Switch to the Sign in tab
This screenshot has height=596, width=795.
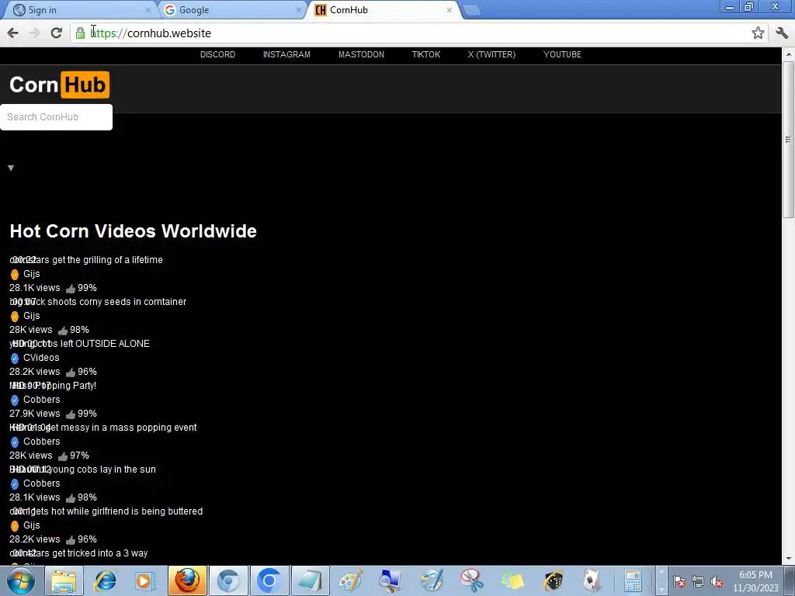tap(81, 9)
